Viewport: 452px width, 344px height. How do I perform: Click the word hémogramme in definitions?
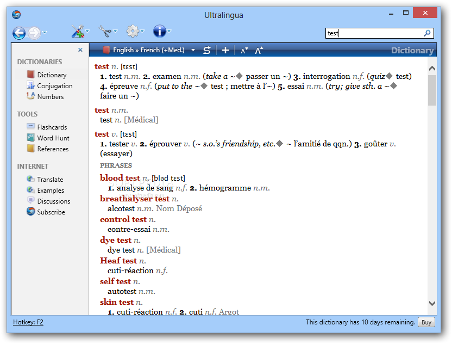[x=225, y=188]
